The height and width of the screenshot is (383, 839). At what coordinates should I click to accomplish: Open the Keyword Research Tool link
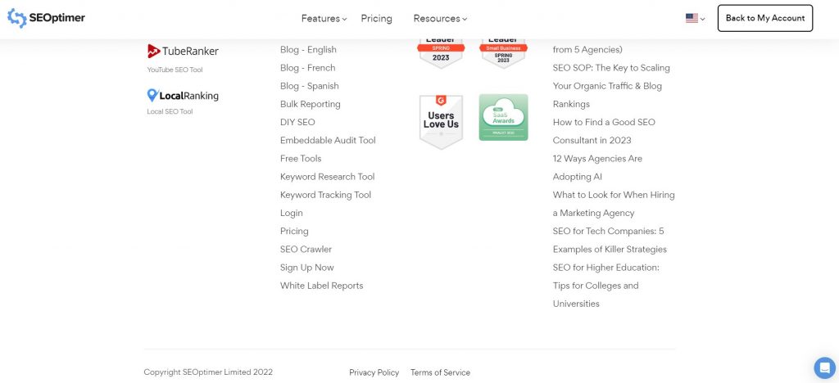click(x=327, y=177)
